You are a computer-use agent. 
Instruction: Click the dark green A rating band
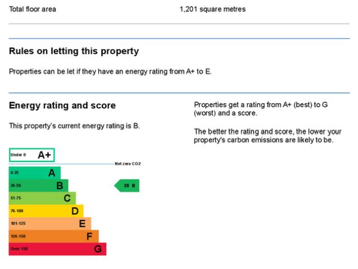(35, 173)
